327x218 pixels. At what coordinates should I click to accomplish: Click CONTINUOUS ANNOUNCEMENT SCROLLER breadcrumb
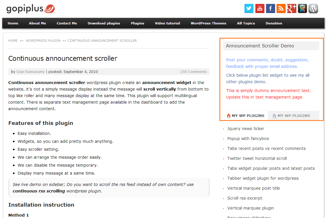coord(102,41)
